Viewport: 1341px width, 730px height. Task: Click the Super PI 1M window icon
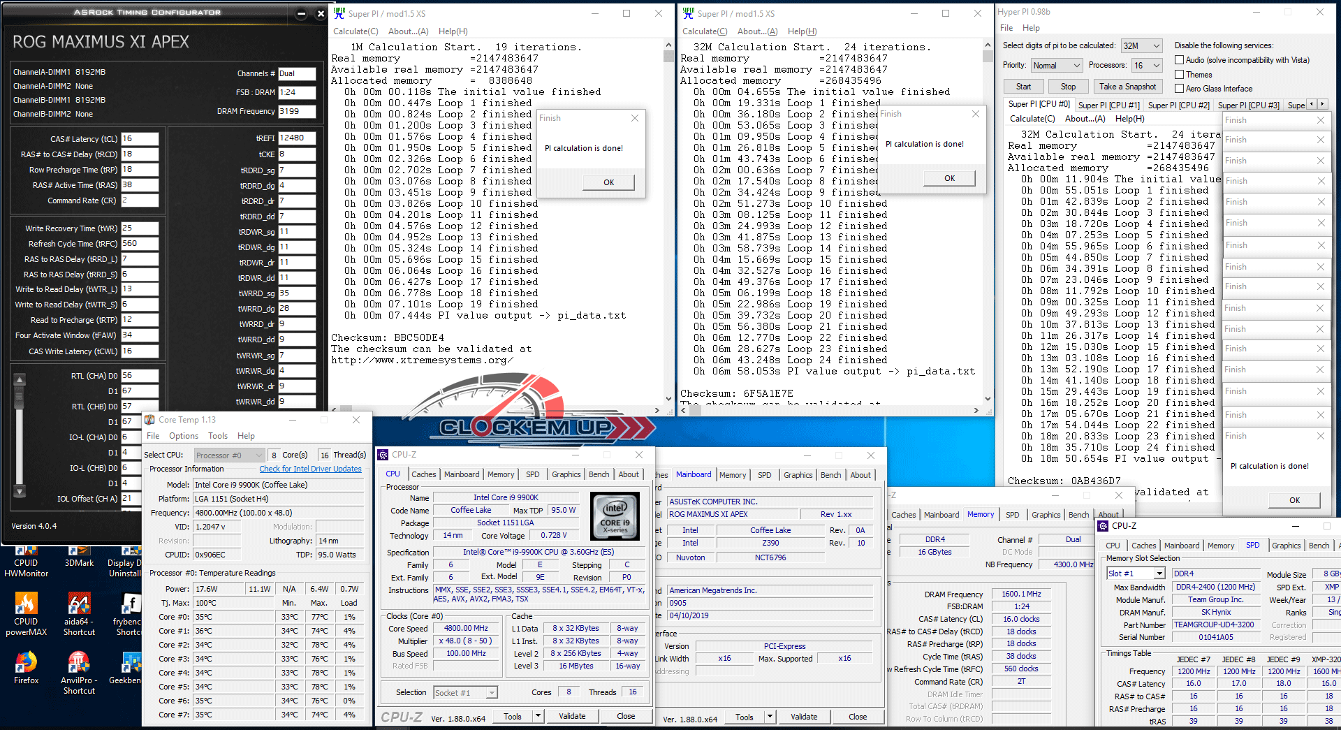click(x=339, y=13)
